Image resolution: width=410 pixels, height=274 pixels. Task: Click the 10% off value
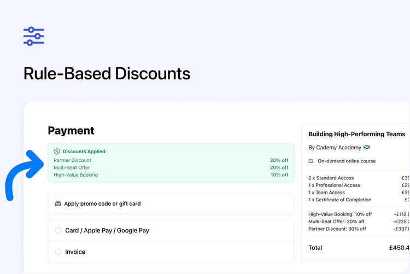click(x=279, y=175)
